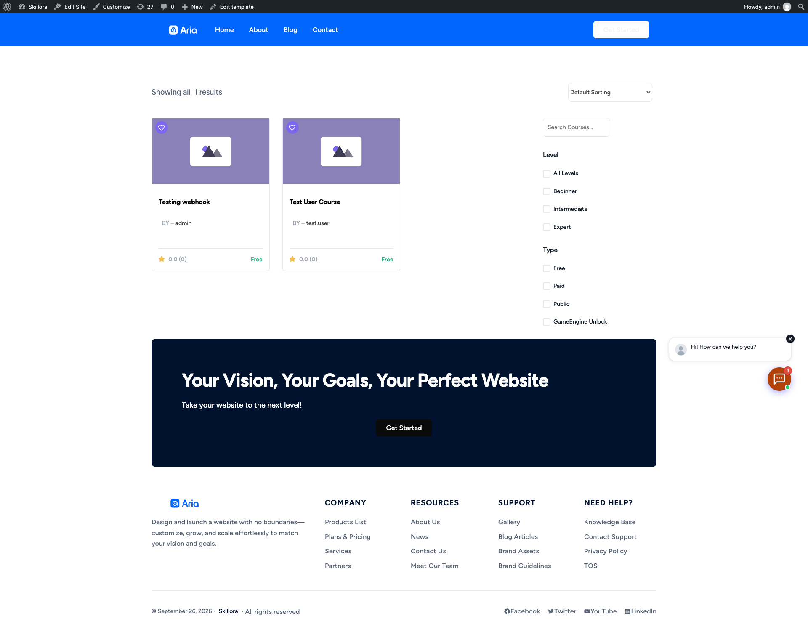Dismiss the chat greeting popup

(x=790, y=339)
